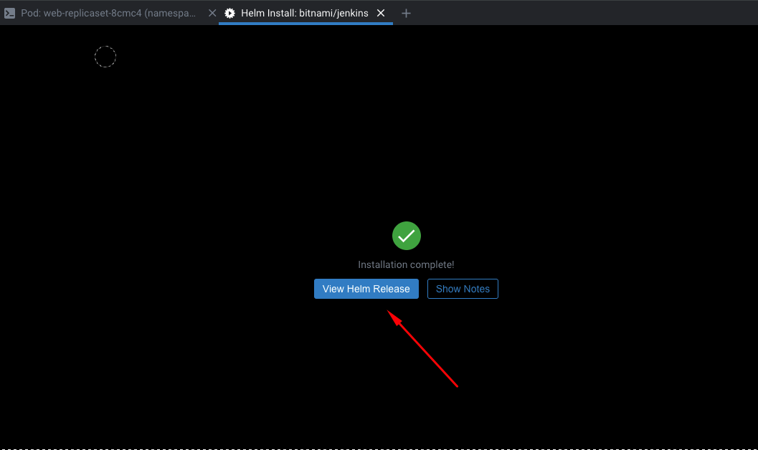Open the installed jenkins Helm release details

point(366,289)
